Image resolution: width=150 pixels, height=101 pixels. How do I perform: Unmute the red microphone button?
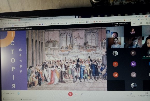70,94
